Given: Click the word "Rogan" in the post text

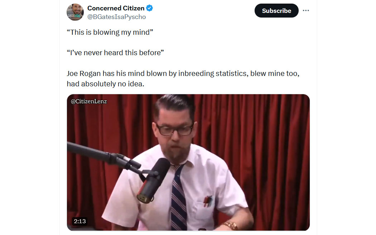Looking at the screenshot, I should 90,73.
